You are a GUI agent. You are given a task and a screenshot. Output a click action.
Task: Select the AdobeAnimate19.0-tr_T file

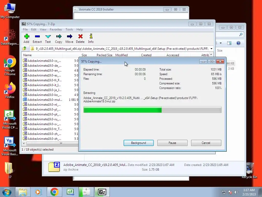[42, 129]
